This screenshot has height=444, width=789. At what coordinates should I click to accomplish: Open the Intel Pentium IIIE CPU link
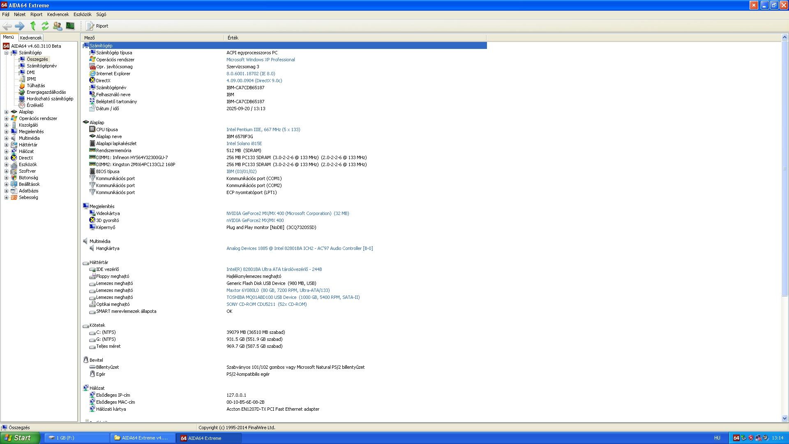pos(263,129)
